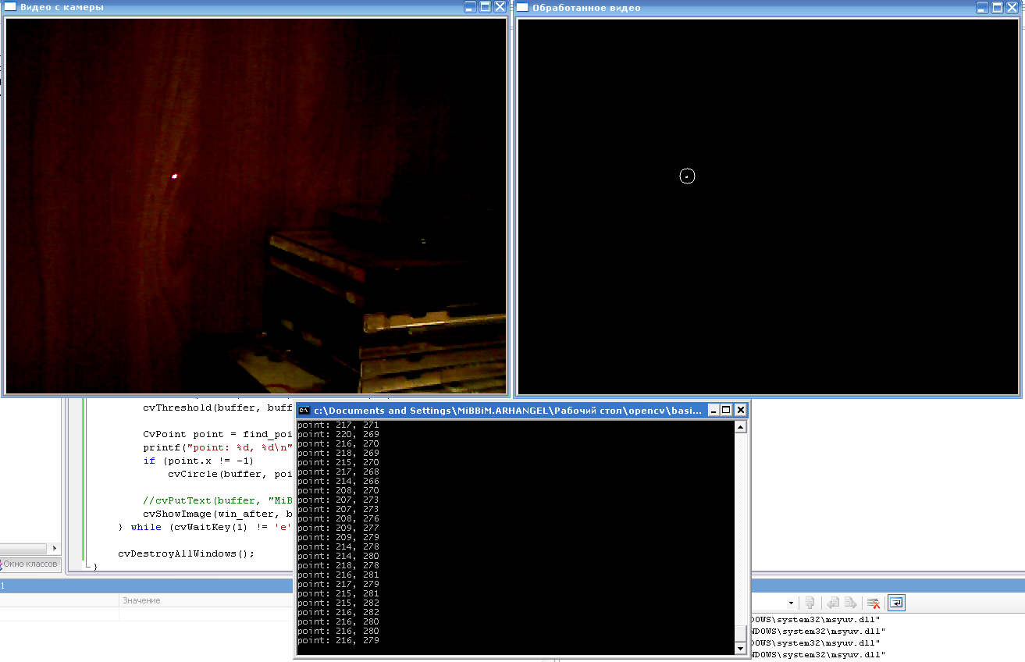Click the 'Значение' column header
This screenshot has width=1025, height=662.
141,600
